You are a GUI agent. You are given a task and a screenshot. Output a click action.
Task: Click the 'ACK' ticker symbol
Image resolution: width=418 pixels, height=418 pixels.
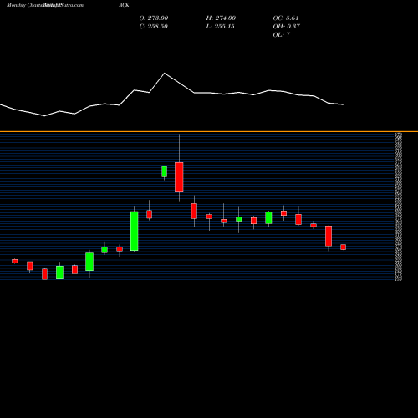coord(124,5)
